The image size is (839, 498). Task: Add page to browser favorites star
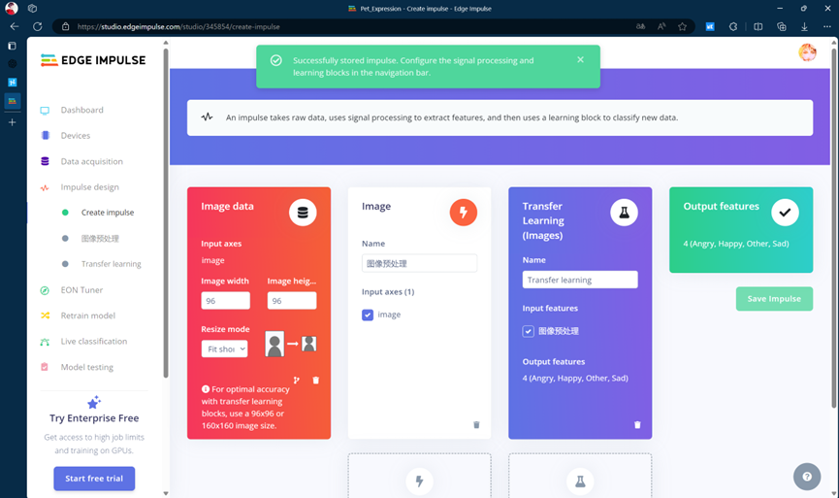tap(682, 26)
